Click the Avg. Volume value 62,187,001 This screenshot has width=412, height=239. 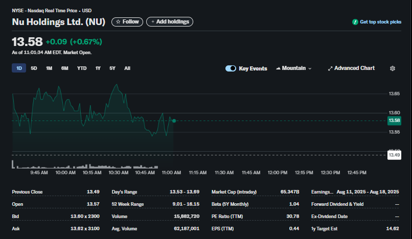187,229
